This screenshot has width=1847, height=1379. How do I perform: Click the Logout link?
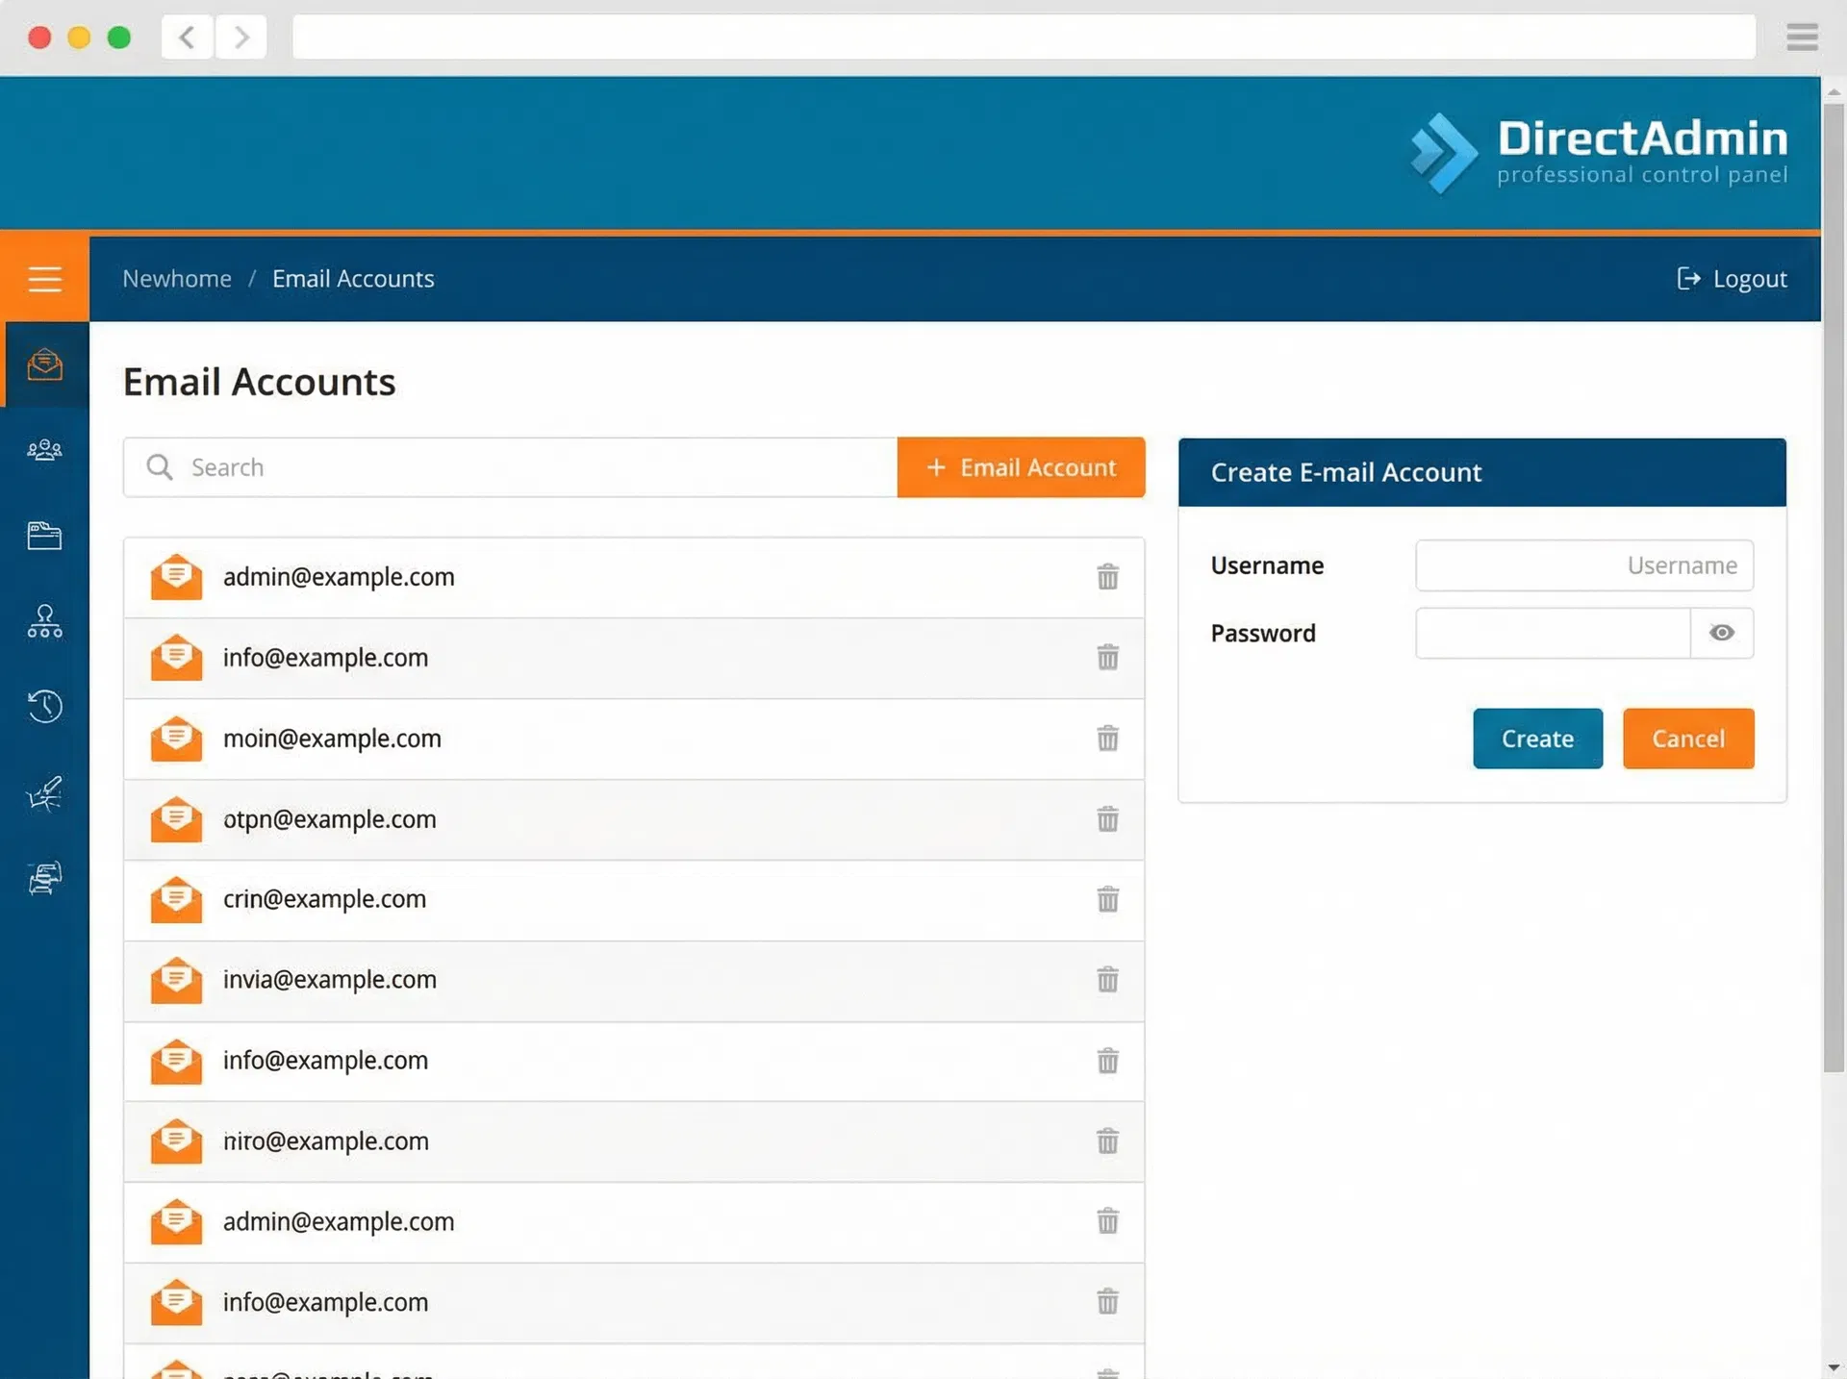1732,279
